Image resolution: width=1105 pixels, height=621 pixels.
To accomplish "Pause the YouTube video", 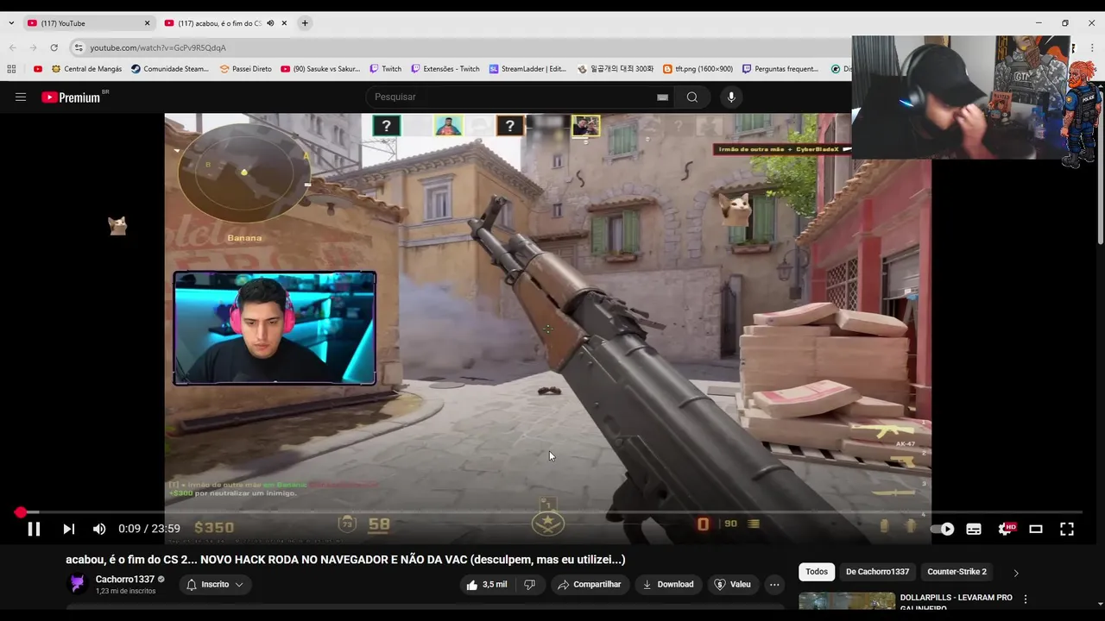I will (34, 529).
